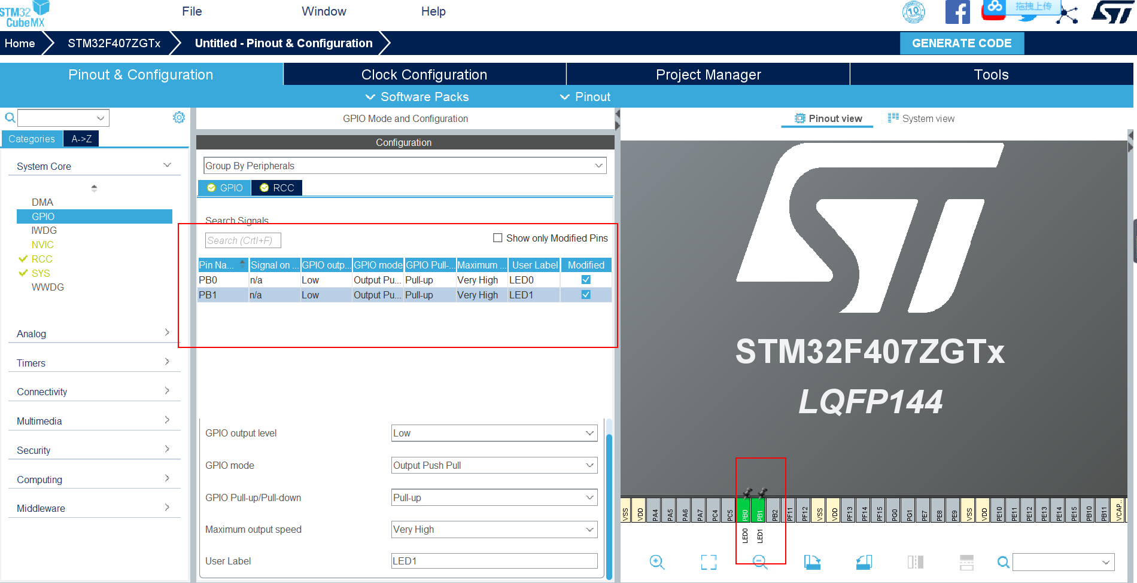This screenshot has width=1137, height=583.
Task: Click the fit-to-screen icon under the chip
Action: click(709, 562)
